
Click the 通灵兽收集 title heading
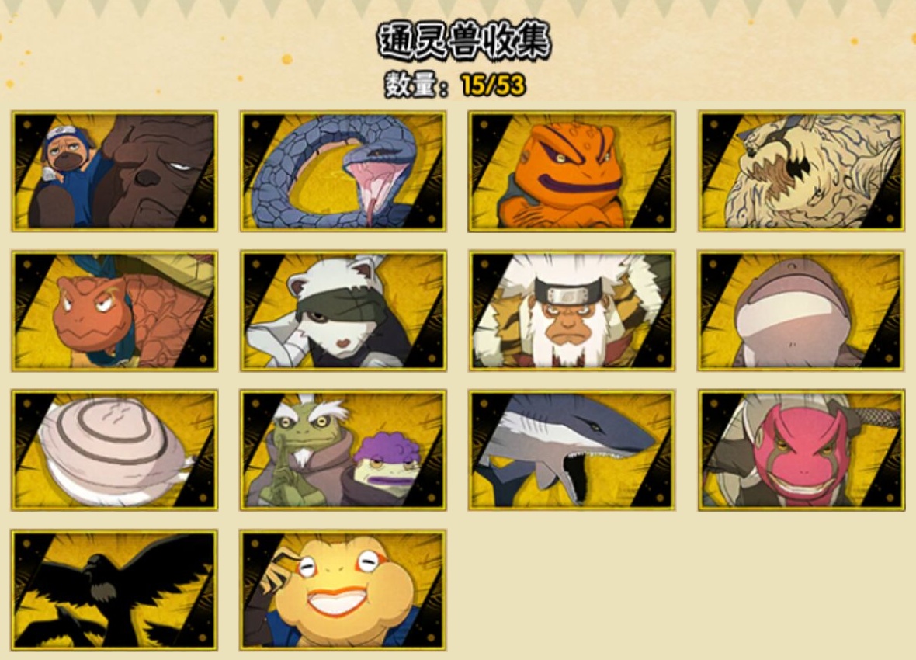click(464, 42)
